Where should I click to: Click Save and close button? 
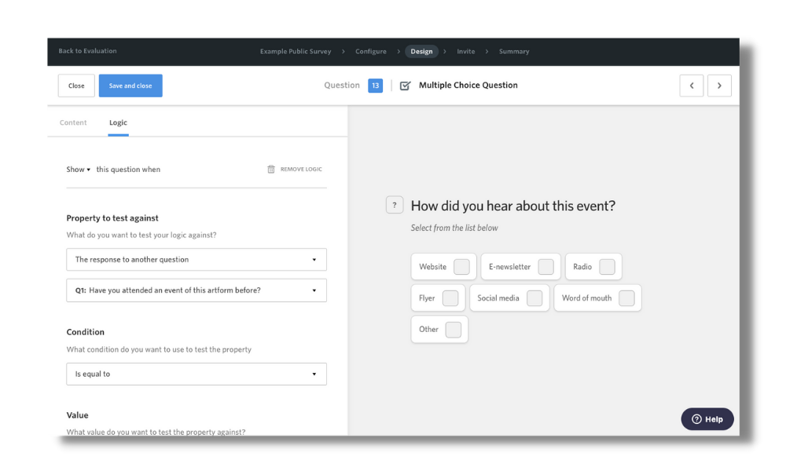130,86
